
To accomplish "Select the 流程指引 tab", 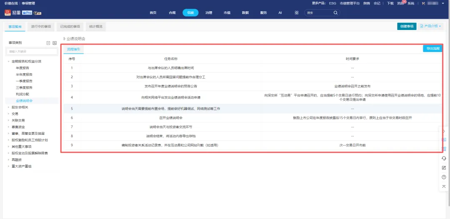I will [73, 49].
